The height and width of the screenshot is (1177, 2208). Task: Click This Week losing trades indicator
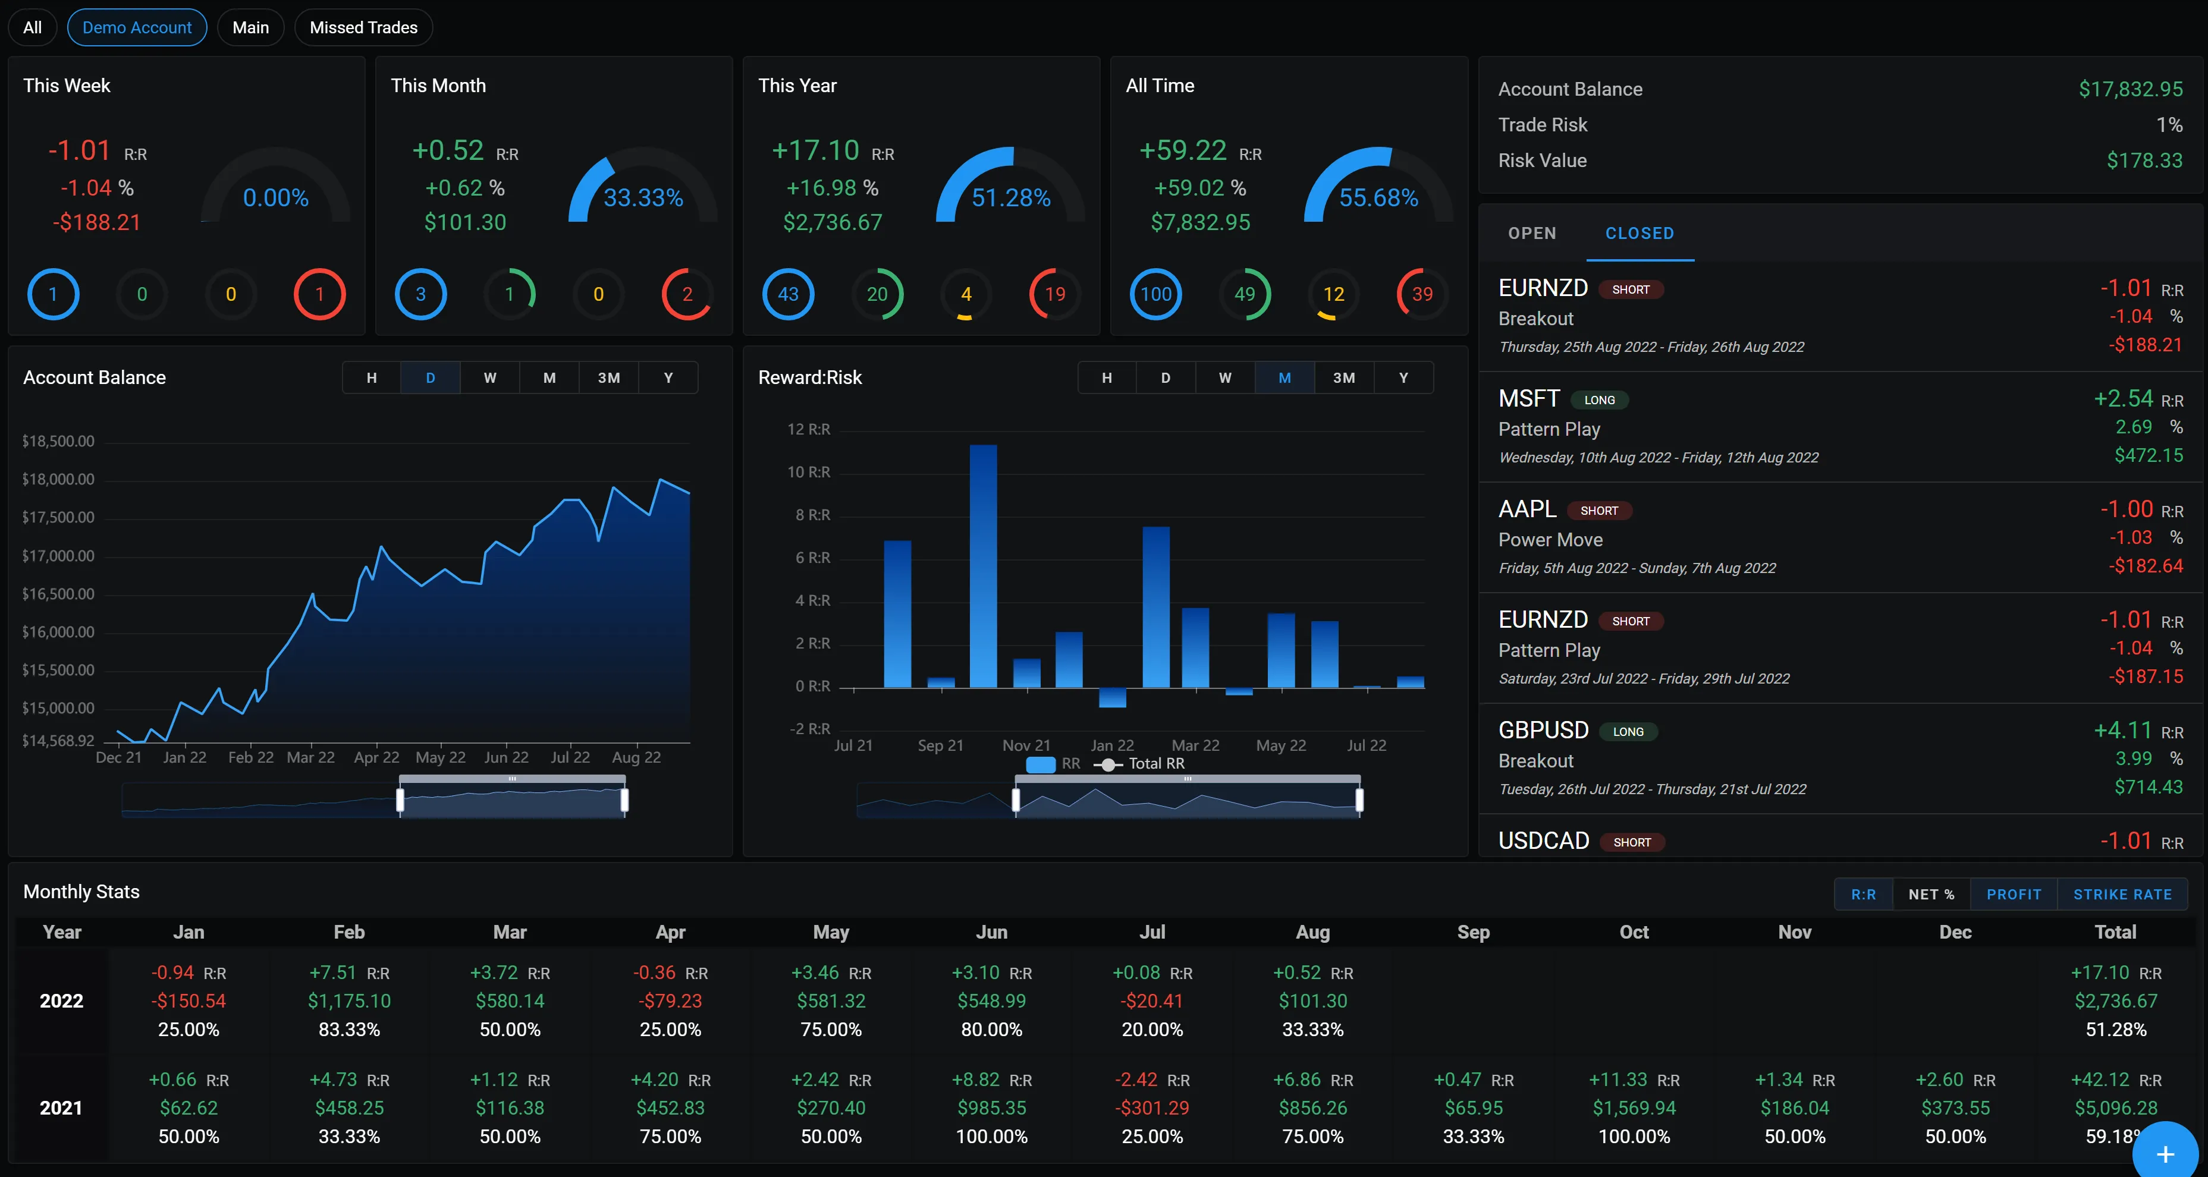click(x=319, y=294)
